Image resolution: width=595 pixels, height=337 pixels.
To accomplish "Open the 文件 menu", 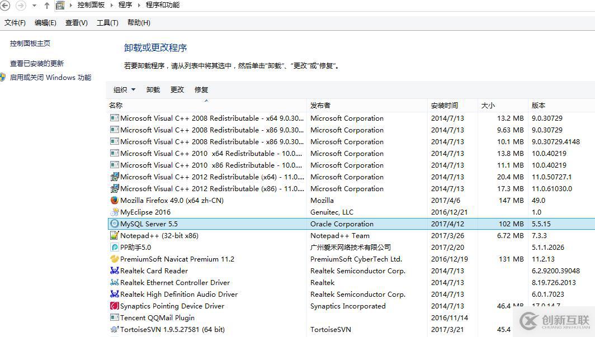I will pos(14,22).
